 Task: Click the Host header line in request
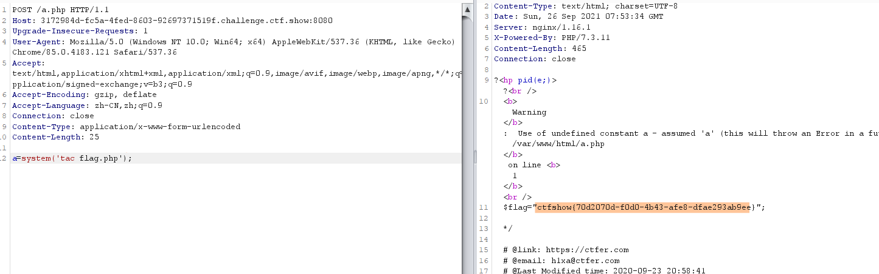[172, 21]
